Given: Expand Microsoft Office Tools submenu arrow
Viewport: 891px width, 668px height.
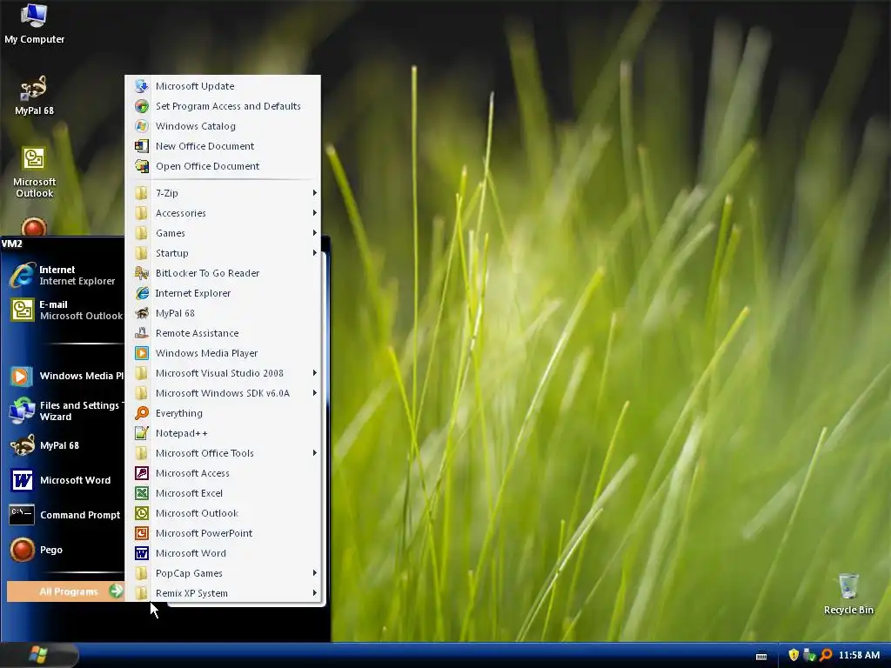Looking at the screenshot, I should click(314, 453).
